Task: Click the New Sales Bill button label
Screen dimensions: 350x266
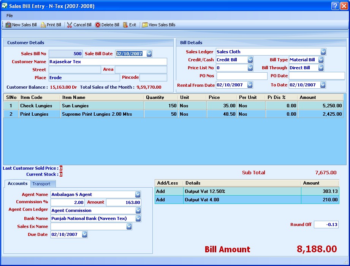Action: [x=25, y=25]
